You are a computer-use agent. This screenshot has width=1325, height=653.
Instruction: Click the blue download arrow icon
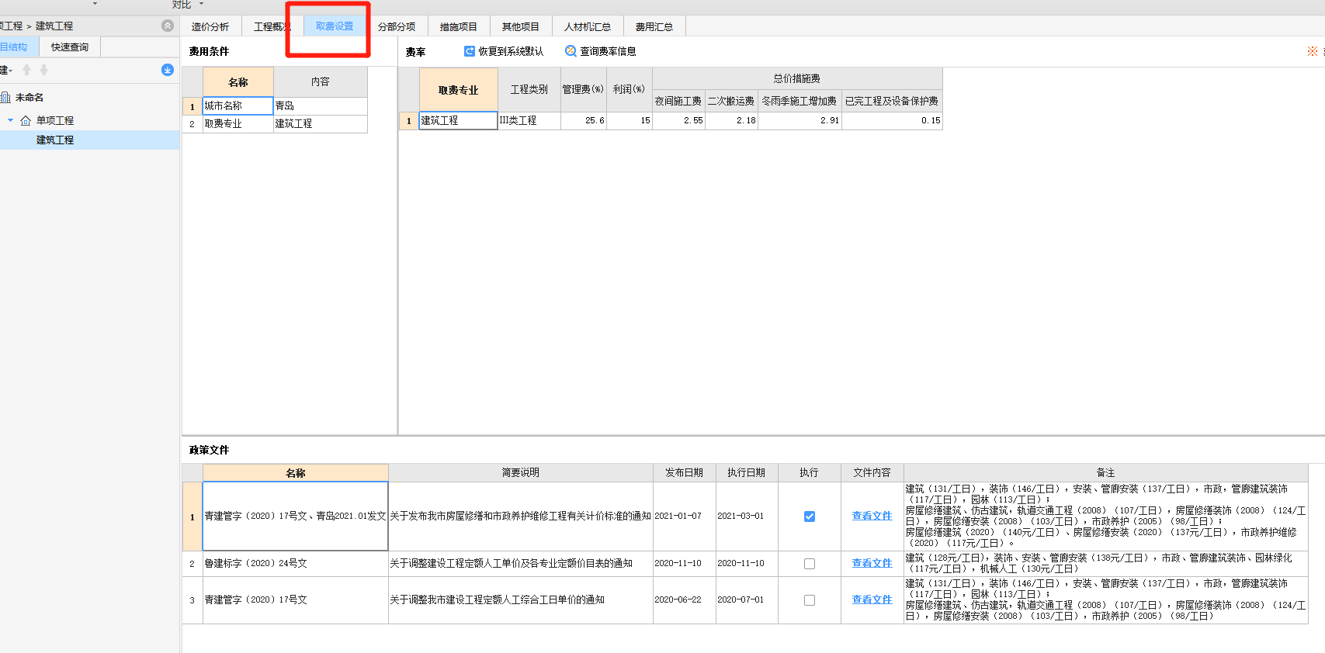pos(168,70)
